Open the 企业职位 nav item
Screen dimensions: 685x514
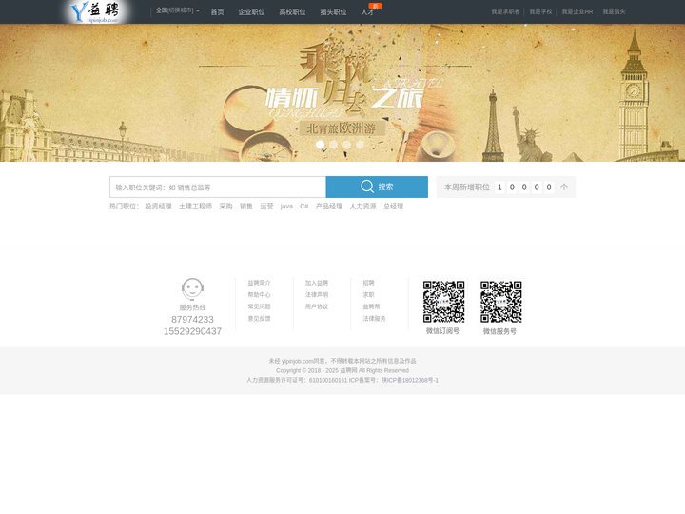251,11
